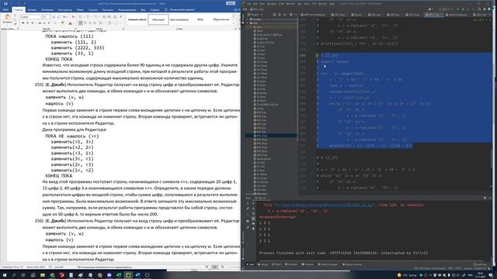Click the Sort icon in Word ribbon
The width and height of the screenshot is (497, 279).
point(115,17)
